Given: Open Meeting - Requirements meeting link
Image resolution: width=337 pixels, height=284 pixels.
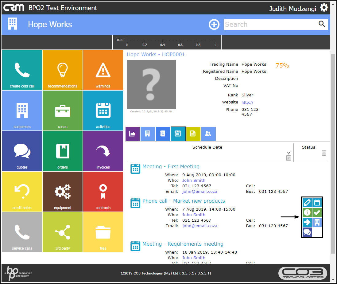Looking at the screenshot, I should pos(183,244).
